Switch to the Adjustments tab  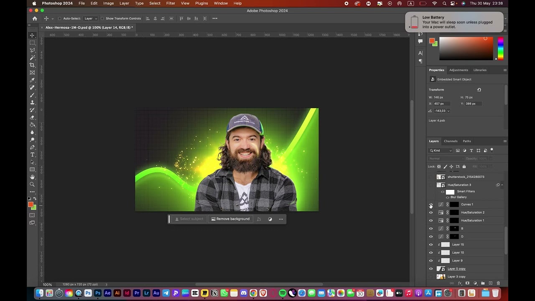pos(459,70)
